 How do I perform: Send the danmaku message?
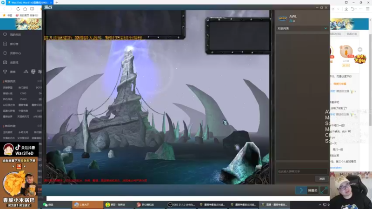[322, 179]
